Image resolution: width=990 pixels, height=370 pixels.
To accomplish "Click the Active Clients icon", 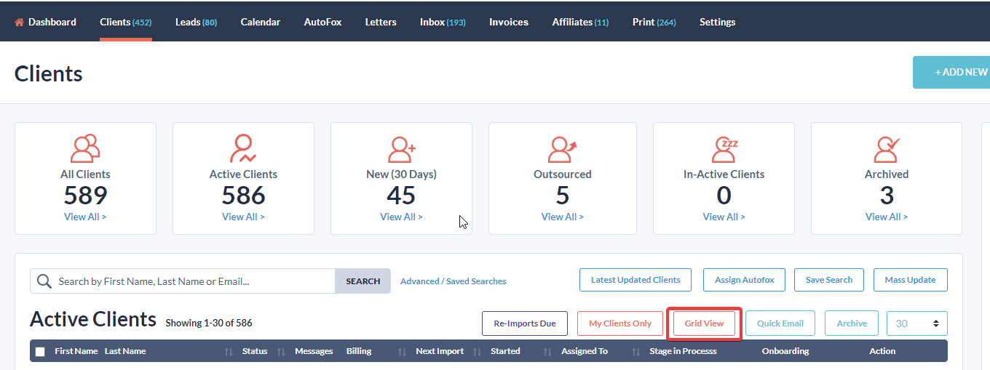I will pyautogui.click(x=243, y=148).
